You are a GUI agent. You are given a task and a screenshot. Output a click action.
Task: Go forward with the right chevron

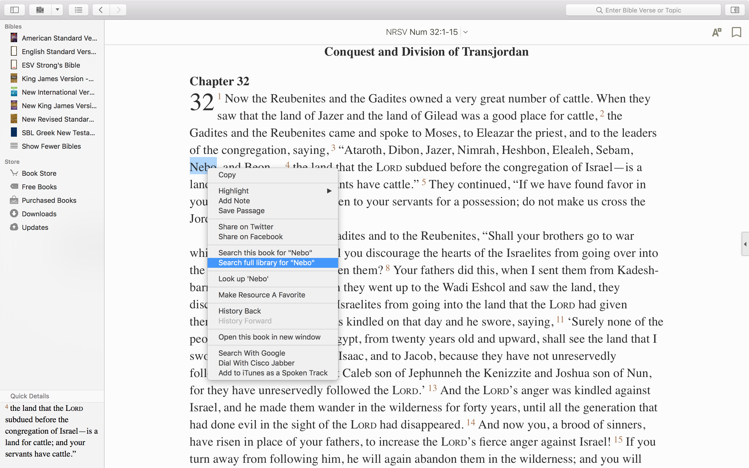[118, 10]
